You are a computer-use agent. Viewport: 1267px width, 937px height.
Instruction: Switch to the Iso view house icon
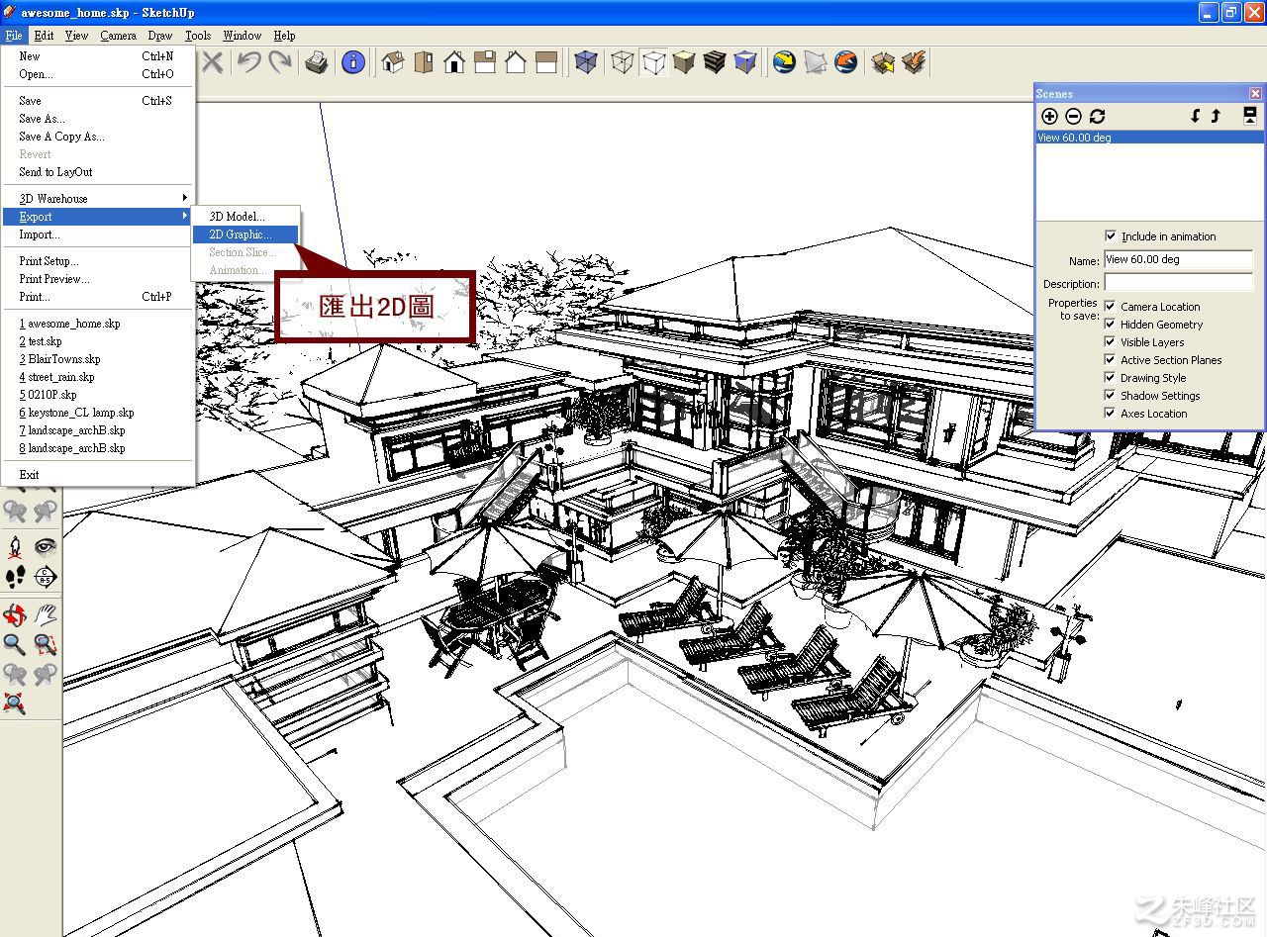(393, 63)
